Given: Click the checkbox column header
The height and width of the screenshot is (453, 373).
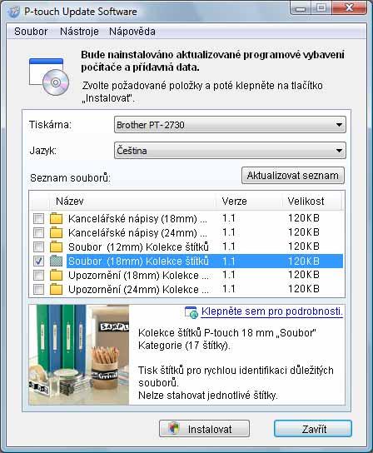Looking at the screenshot, I should (39, 201).
